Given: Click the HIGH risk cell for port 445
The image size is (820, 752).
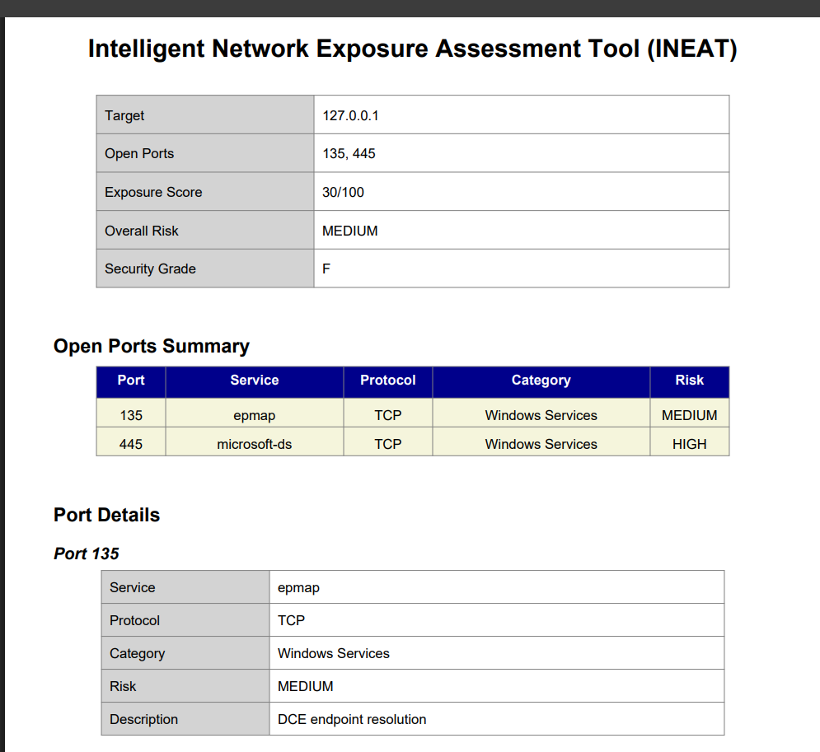Looking at the screenshot, I should pyautogui.click(x=690, y=444).
